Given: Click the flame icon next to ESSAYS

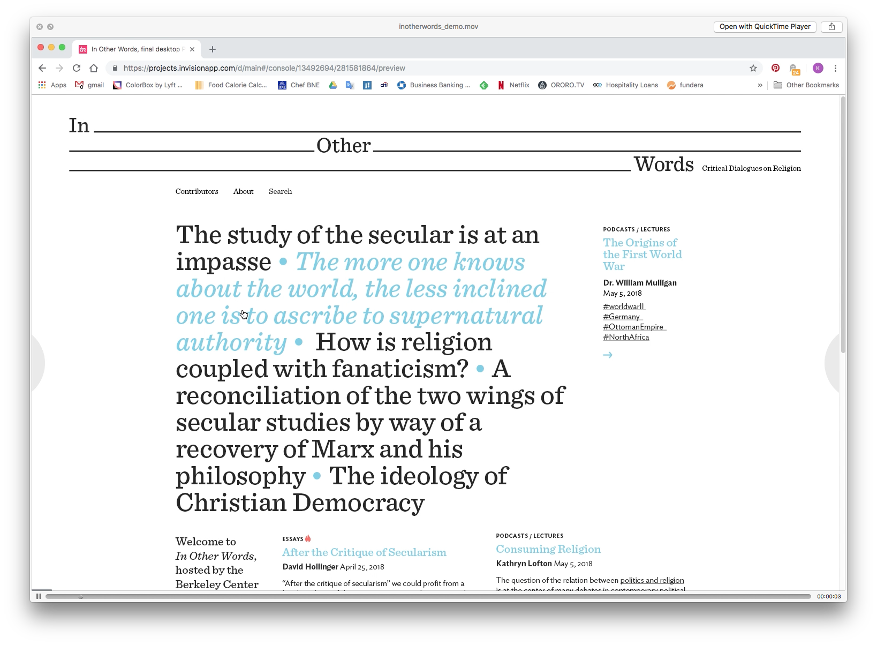Looking at the screenshot, I should [x=308, y=538].
